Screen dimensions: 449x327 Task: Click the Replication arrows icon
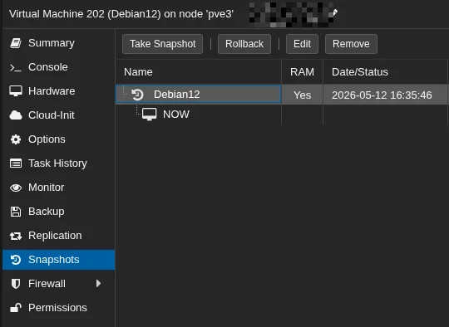(x=16, y=236)
